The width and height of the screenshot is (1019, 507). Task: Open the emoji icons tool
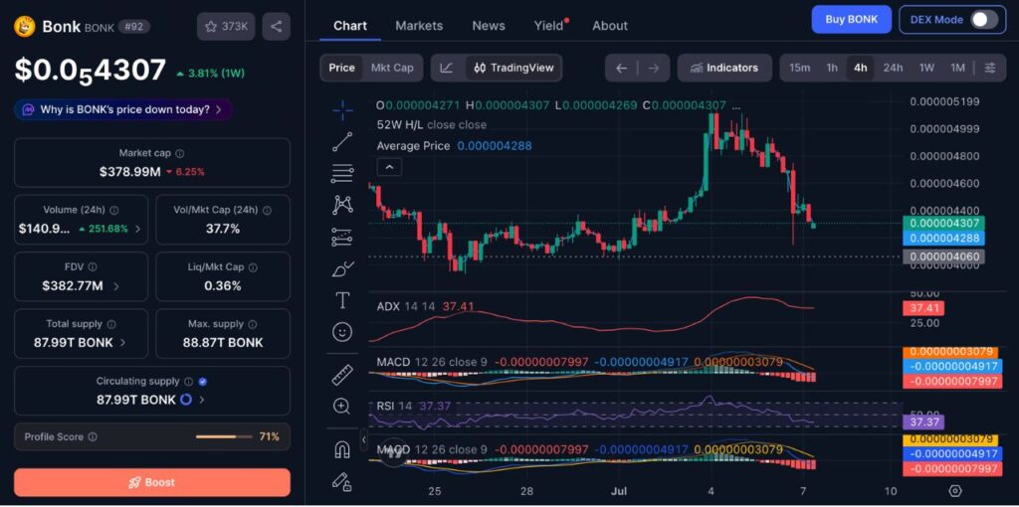pyautogui.click(x=342, y=332)
